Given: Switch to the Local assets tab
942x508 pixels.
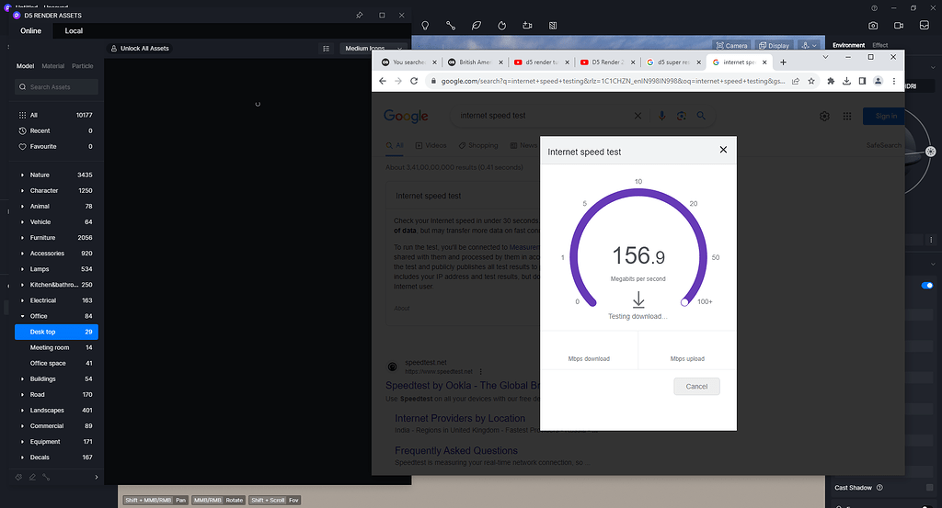Looking at the screenshot, I should click(x=74, y=31).
